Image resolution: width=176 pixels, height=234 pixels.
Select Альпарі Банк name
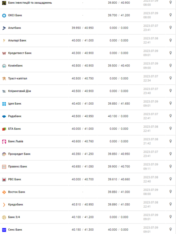(x=17, y=40)
